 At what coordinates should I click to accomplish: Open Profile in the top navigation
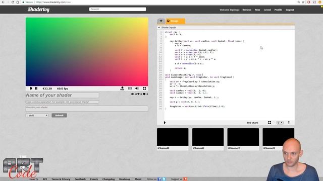point(278,10)
